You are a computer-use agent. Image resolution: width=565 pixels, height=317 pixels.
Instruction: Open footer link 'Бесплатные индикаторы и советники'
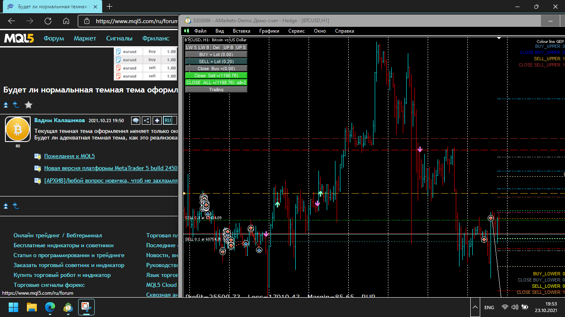coord(64,245)
